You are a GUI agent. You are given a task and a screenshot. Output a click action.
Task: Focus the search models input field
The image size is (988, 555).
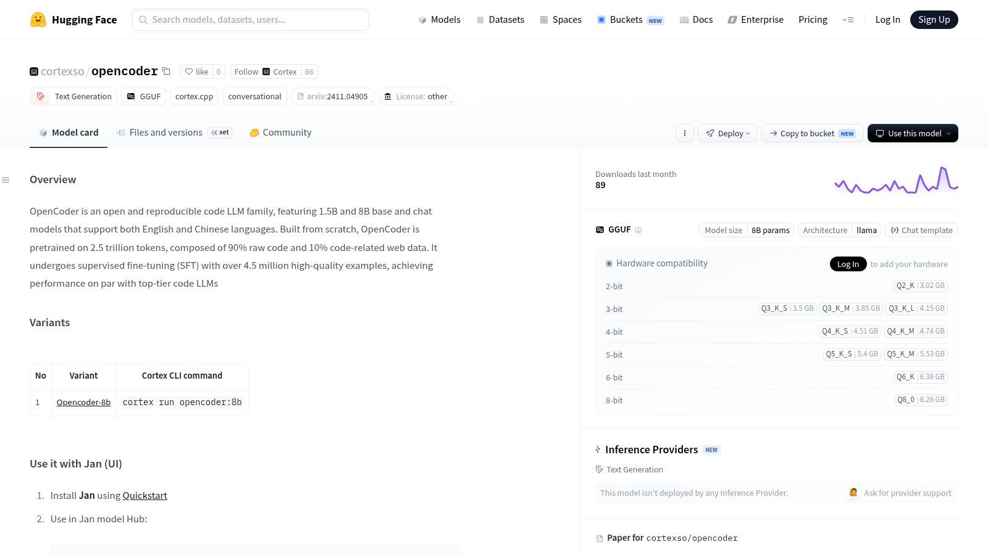pos(251,20)
